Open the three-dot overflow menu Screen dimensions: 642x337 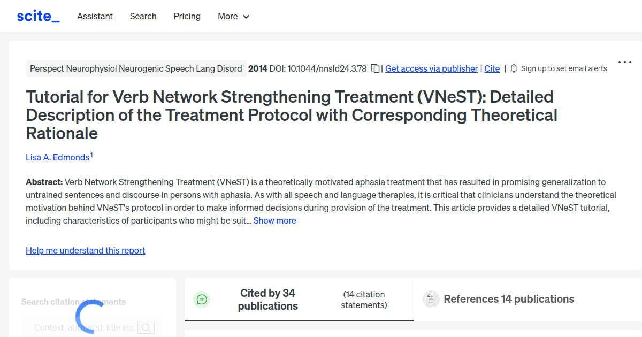[624, 62]
